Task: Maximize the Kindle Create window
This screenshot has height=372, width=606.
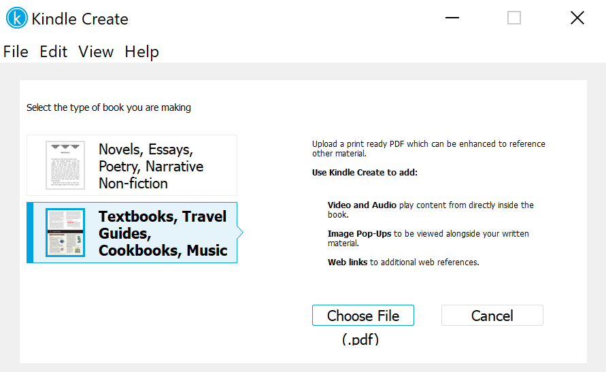Action: [x=514, y=18]
